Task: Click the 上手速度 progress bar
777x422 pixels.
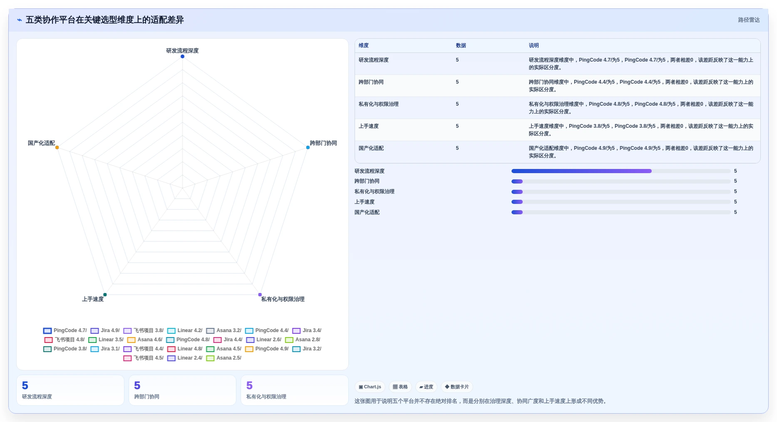Action: 621,202
